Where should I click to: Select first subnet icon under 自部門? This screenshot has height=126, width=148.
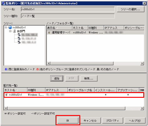coord(19,35)
